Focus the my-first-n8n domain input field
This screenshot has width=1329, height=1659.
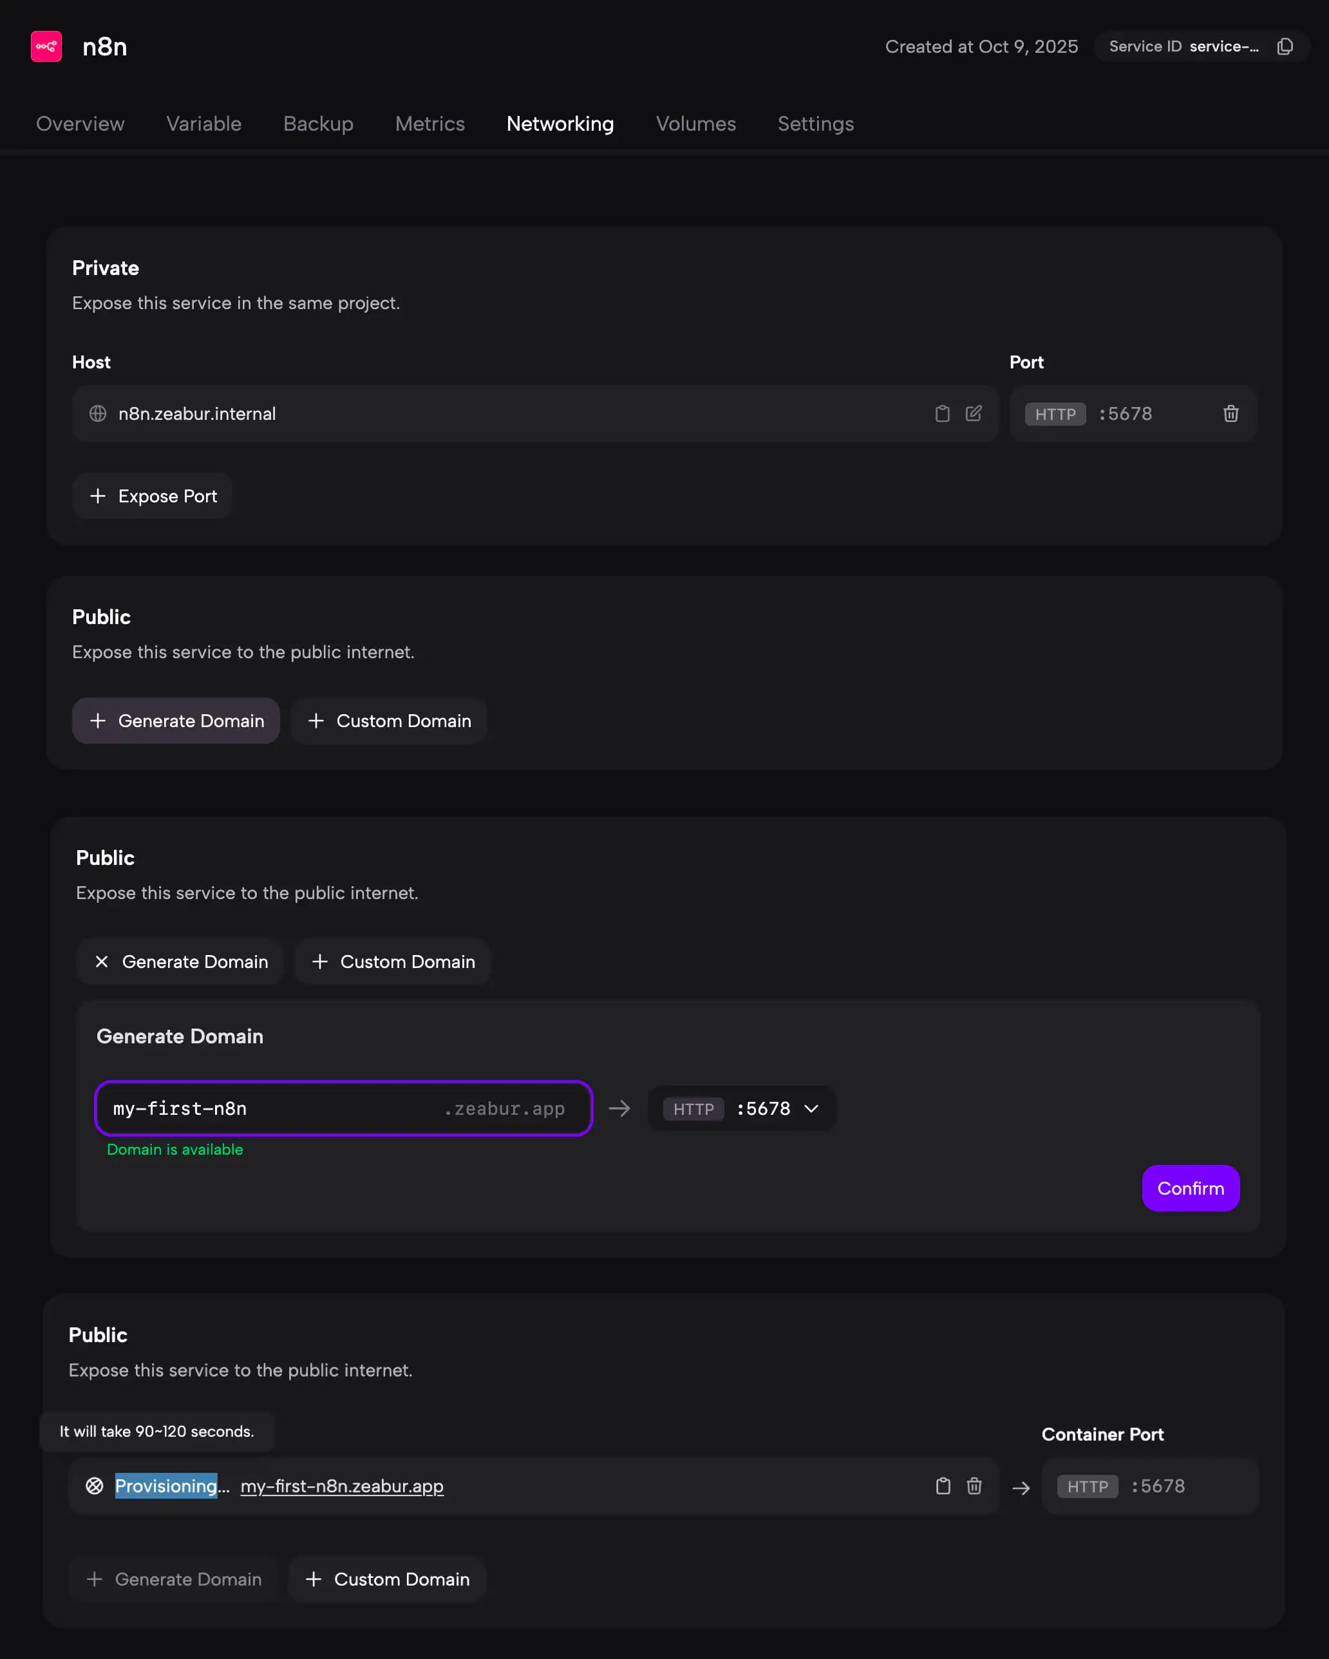click(x=269, y=1109)
